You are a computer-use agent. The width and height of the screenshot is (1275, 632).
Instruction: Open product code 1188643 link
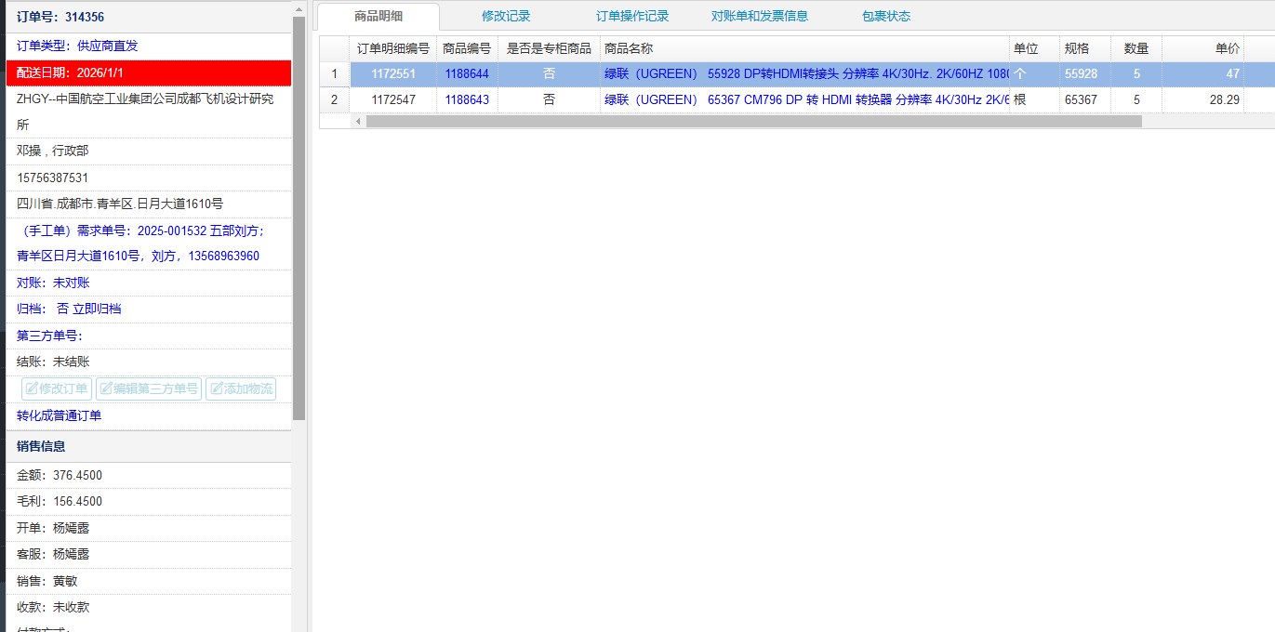pyautogui.click(x=467, y=99)
